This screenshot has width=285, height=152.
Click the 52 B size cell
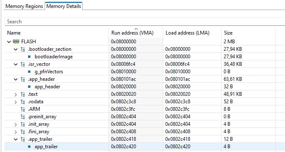point(228,102)
